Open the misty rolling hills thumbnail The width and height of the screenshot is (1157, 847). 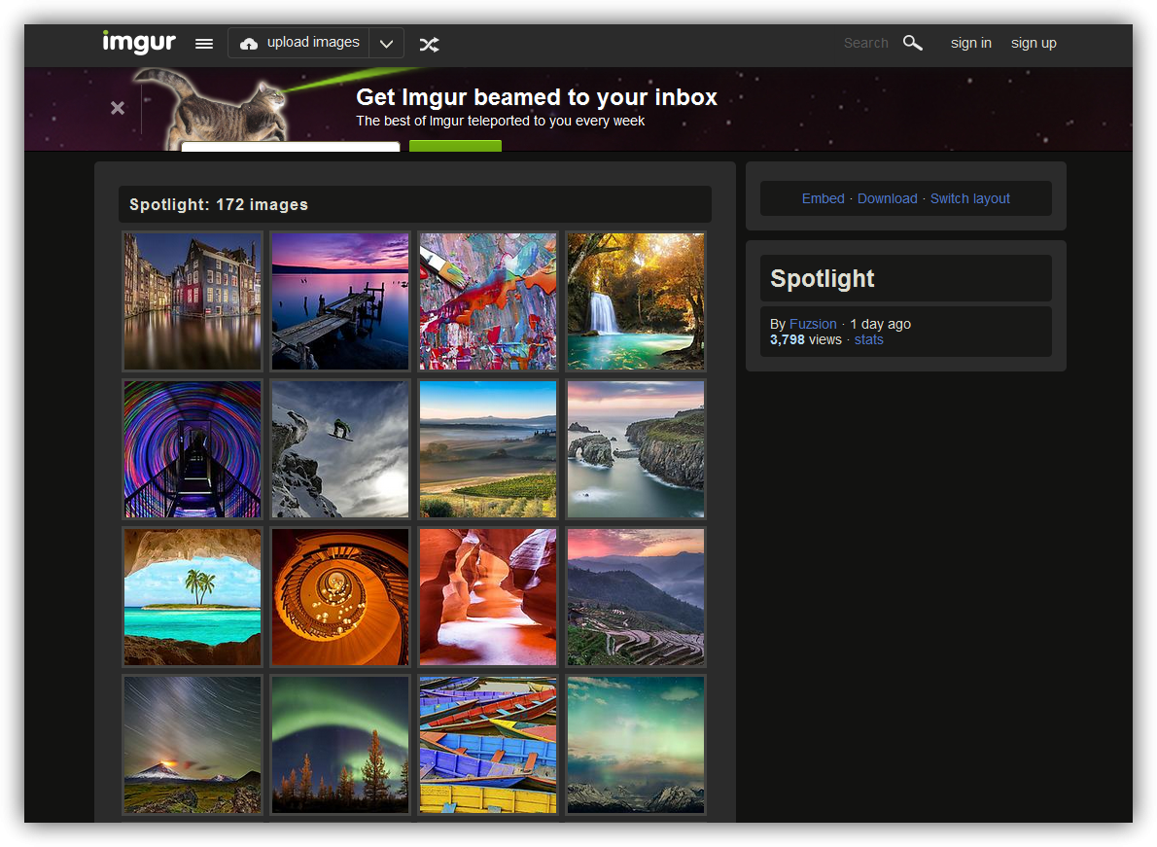(488, 448)
